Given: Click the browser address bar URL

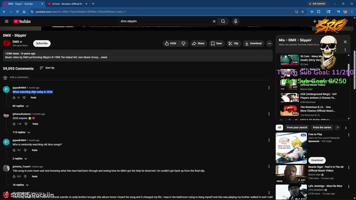Looking at the screenshot, I should [x=81, y=12].
